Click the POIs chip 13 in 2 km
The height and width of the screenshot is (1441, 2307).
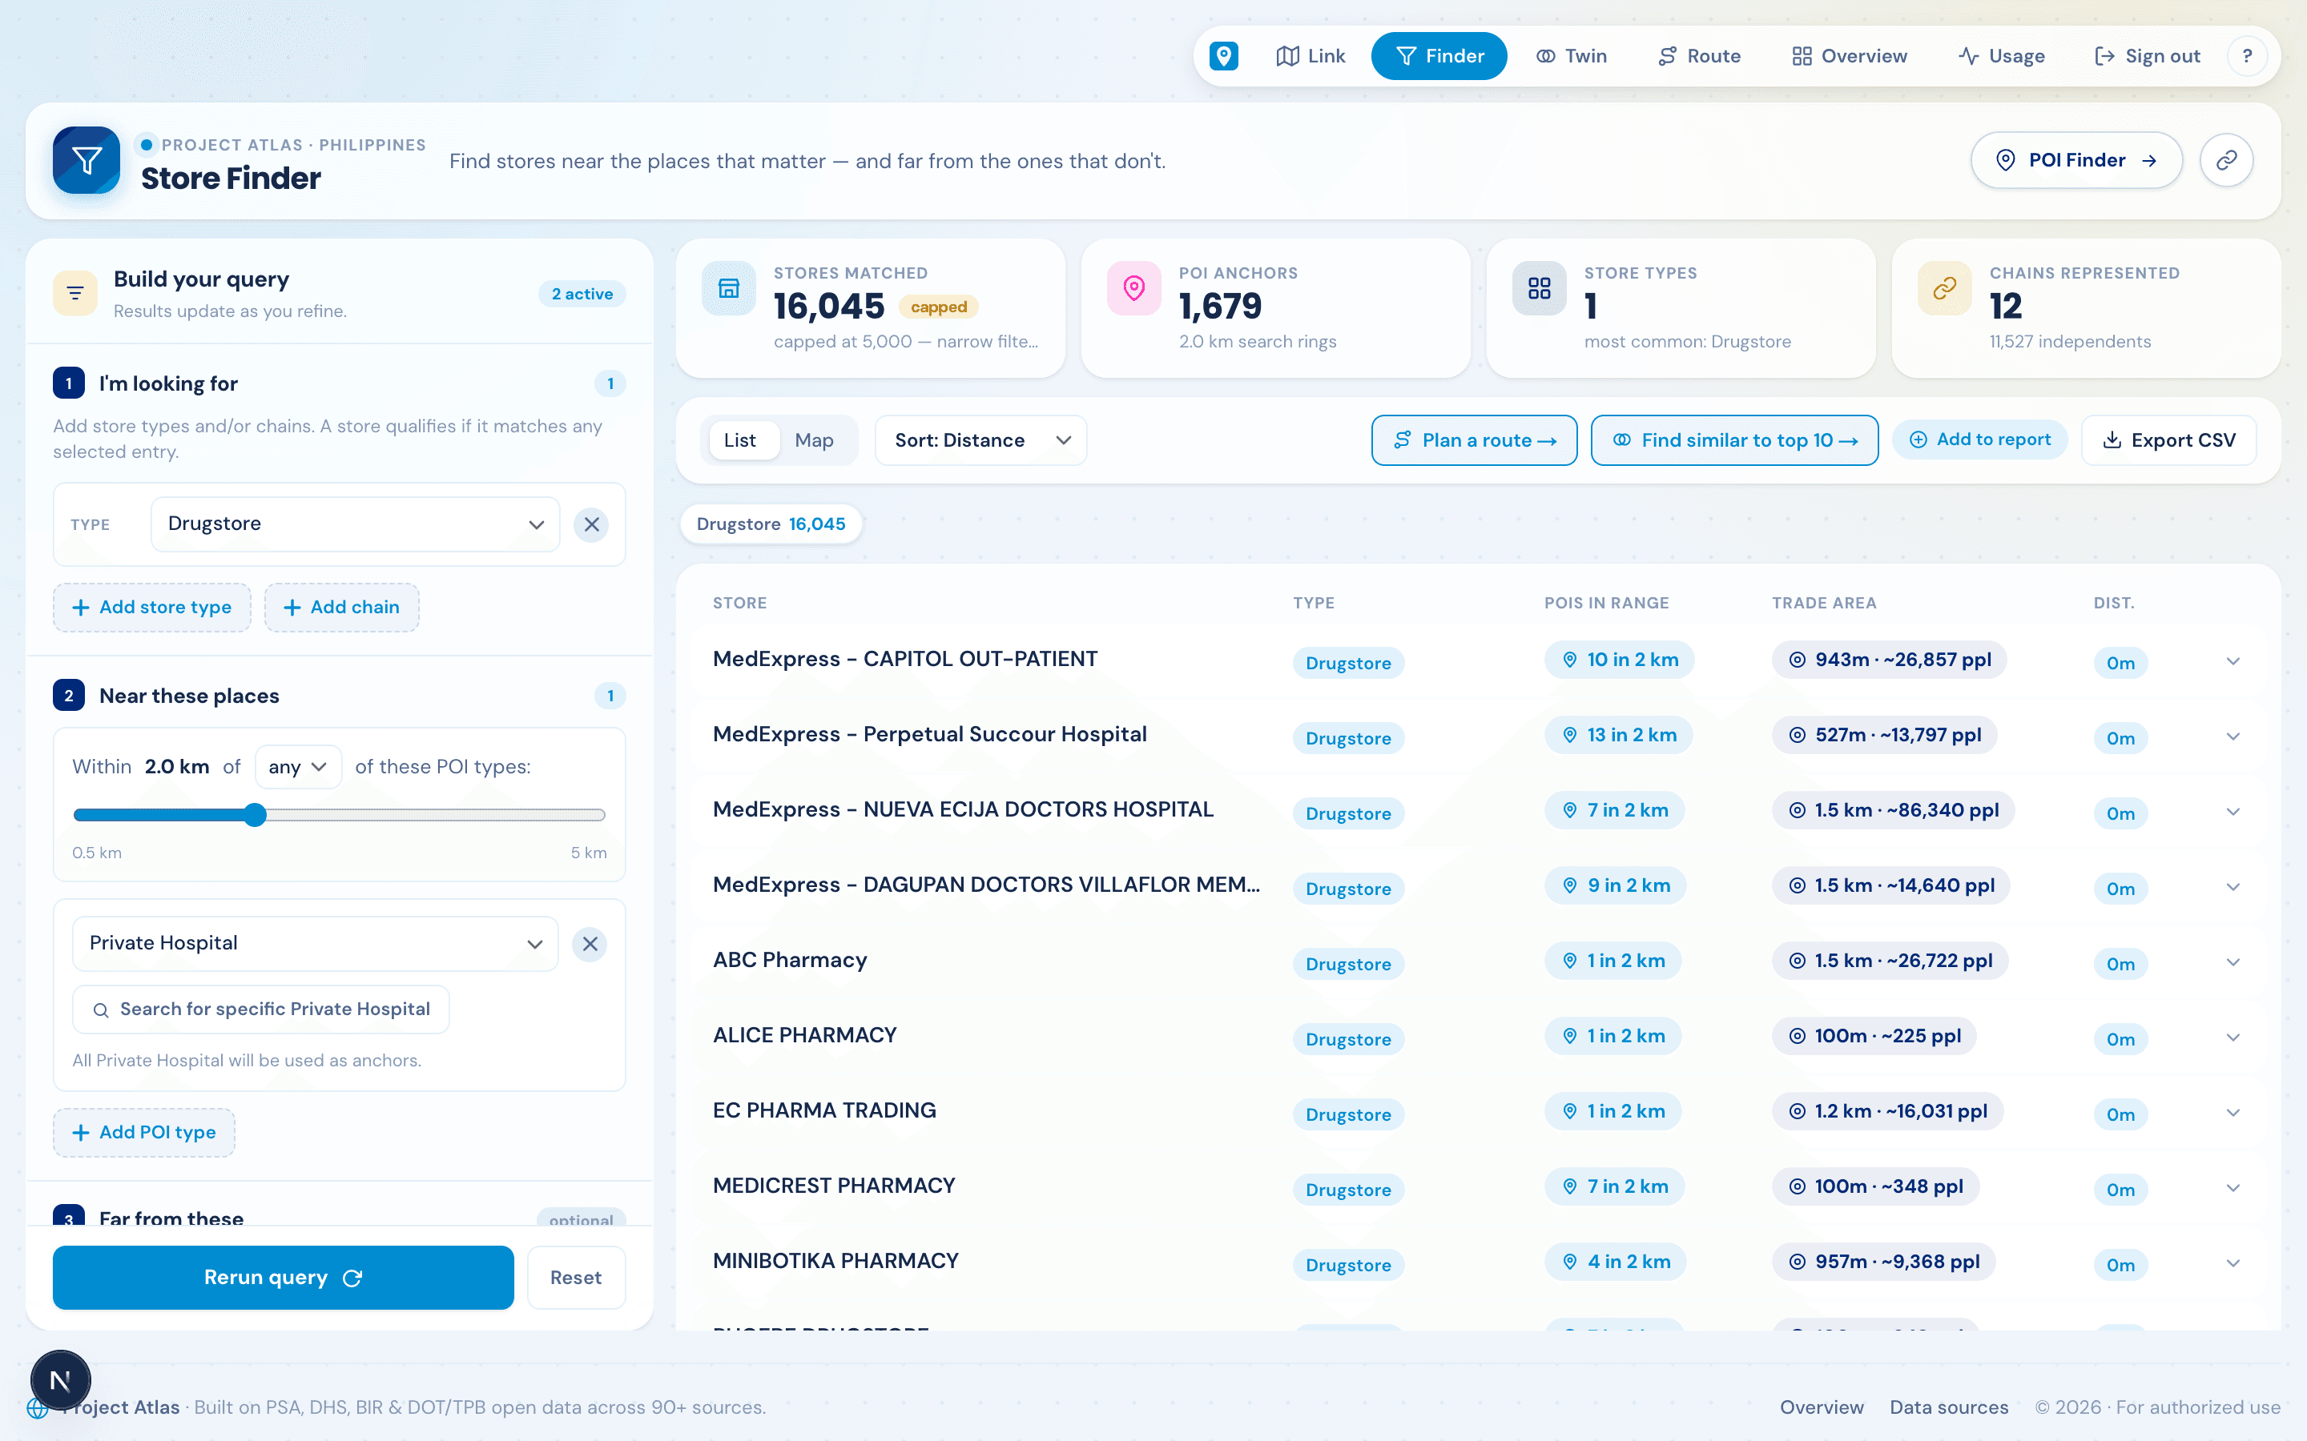(x=1618, y=735)
